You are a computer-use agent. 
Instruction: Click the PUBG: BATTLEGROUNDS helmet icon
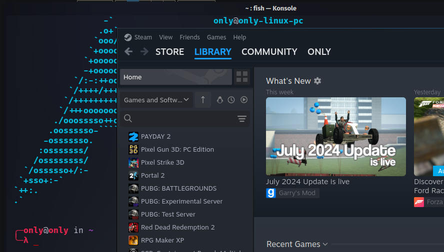point(133,189)
